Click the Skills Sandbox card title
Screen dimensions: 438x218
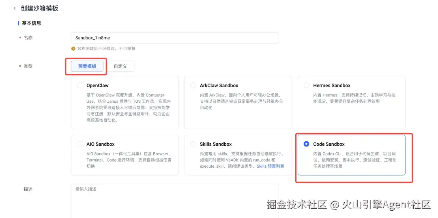pyautogui.click(x=216, y=144)
